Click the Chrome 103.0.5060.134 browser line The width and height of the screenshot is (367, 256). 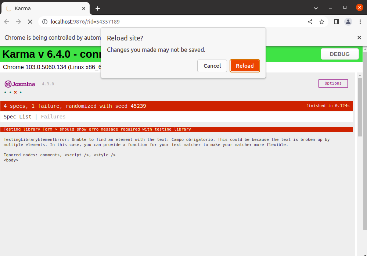point(52,67)
